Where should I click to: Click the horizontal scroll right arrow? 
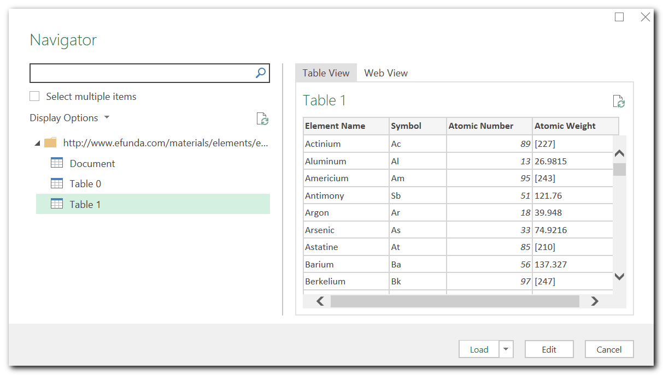point(594,301)
